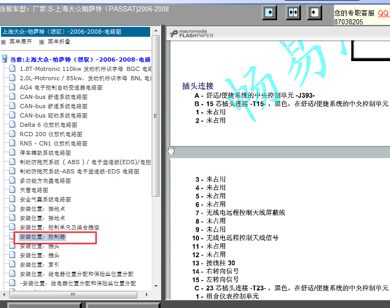Click the tree horizontal scroll-left arrow
The width and height of the screenshot is (390, 308).
(x=4, y=295)
